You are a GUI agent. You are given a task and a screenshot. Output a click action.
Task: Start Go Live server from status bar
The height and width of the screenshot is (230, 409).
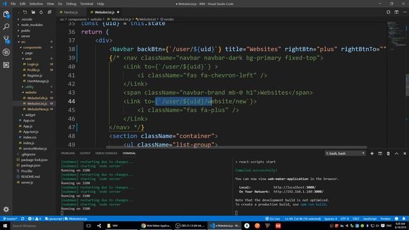(x=273, y=218)
